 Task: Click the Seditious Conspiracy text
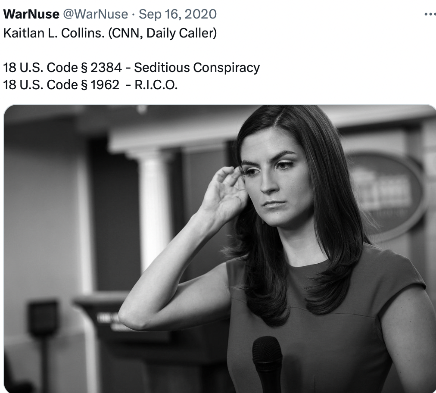coord(197,68)
